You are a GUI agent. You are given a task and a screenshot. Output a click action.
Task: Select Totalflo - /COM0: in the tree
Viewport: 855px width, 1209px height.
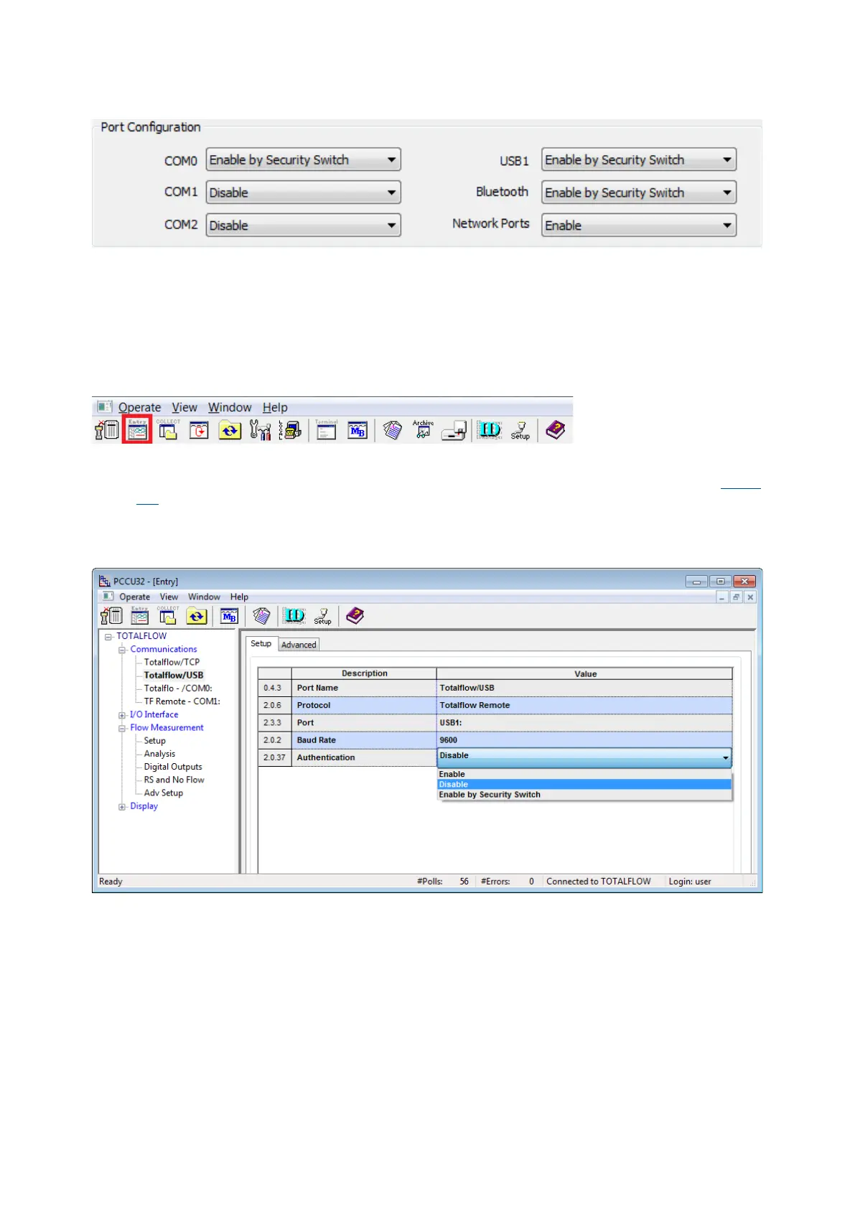[x=178, y=688]
